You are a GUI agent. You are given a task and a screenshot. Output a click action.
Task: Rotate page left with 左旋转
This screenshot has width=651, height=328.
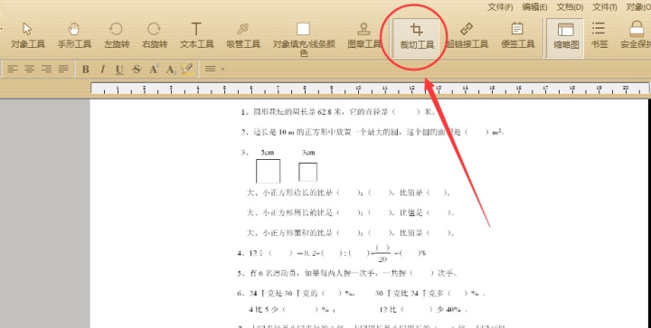(x=117, y=35)
